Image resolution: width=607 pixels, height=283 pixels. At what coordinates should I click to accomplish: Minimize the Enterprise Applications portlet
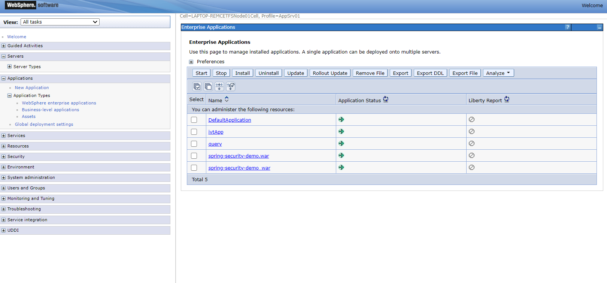600,27
